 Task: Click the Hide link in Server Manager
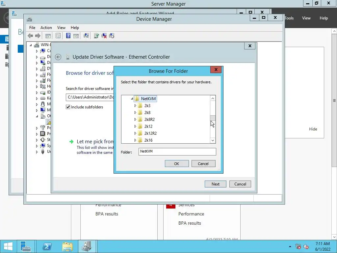pos(313,129)
